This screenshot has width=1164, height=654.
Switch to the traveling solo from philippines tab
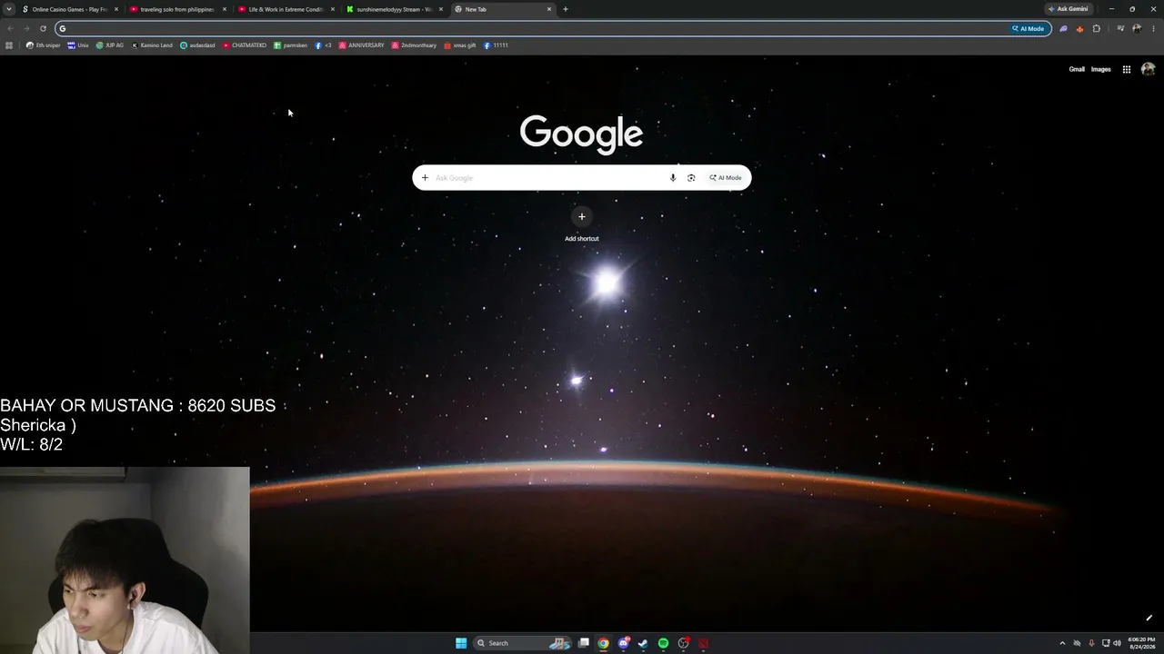point(177,9)
